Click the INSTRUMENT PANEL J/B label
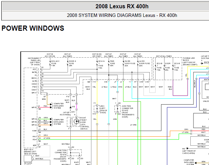Image resolution: width=209 pixels, height=165 pixels. point(34,61)
